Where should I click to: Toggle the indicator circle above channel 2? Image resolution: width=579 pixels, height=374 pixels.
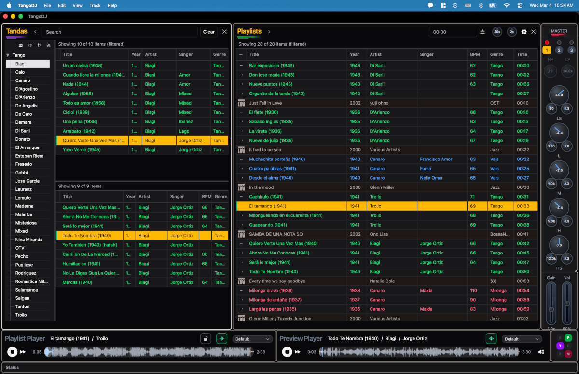click(x=559, y=42)
